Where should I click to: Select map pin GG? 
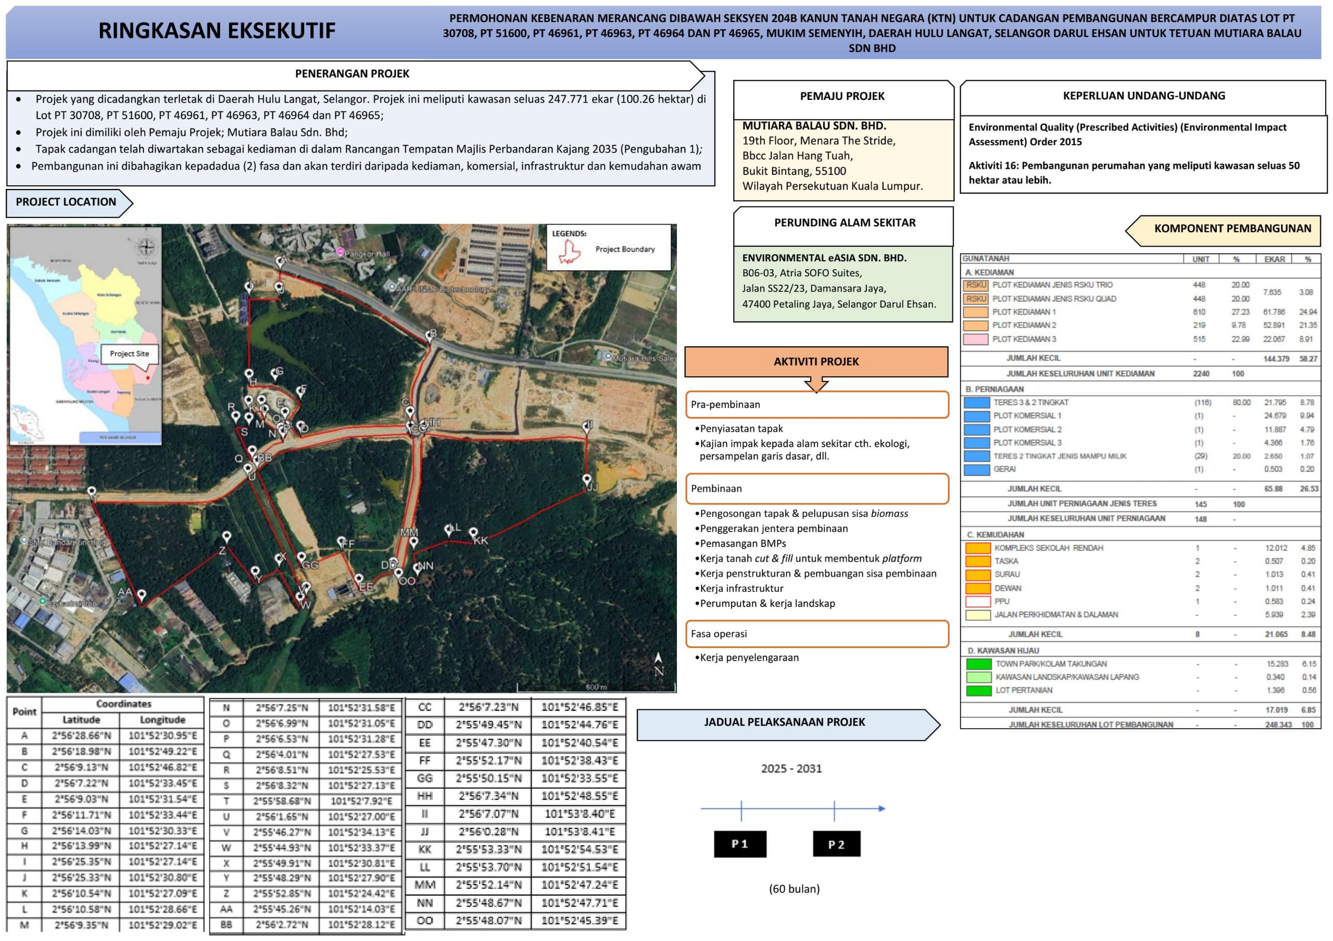[301, 557]
